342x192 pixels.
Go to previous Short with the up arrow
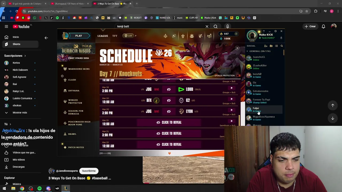click(x=333, y=105)
